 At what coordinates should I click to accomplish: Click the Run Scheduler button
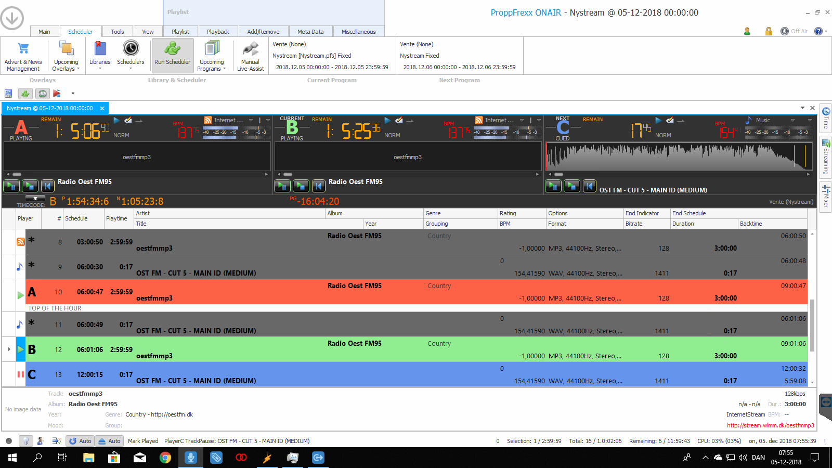pyautogui.click(x=173, y=55)
